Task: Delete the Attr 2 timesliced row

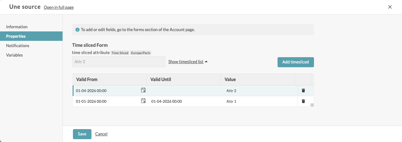Action: coord(303,90)
